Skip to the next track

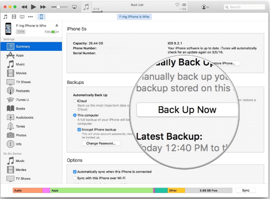43,7
